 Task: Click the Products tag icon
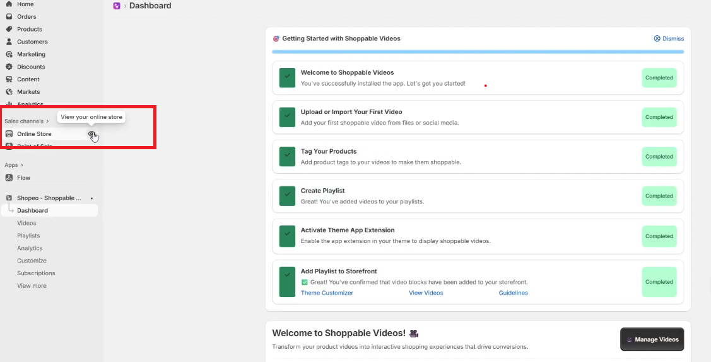9,29
